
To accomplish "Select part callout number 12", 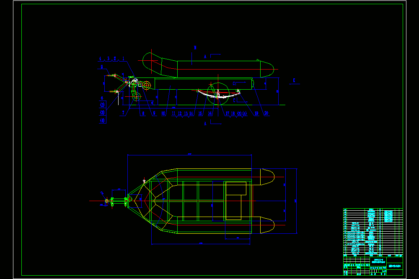I will [x=180, y=113].
